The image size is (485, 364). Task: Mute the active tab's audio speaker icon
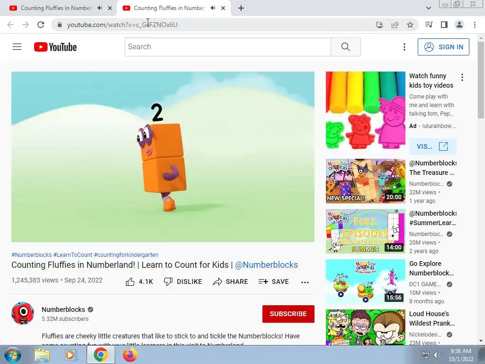tap(213, 8)
